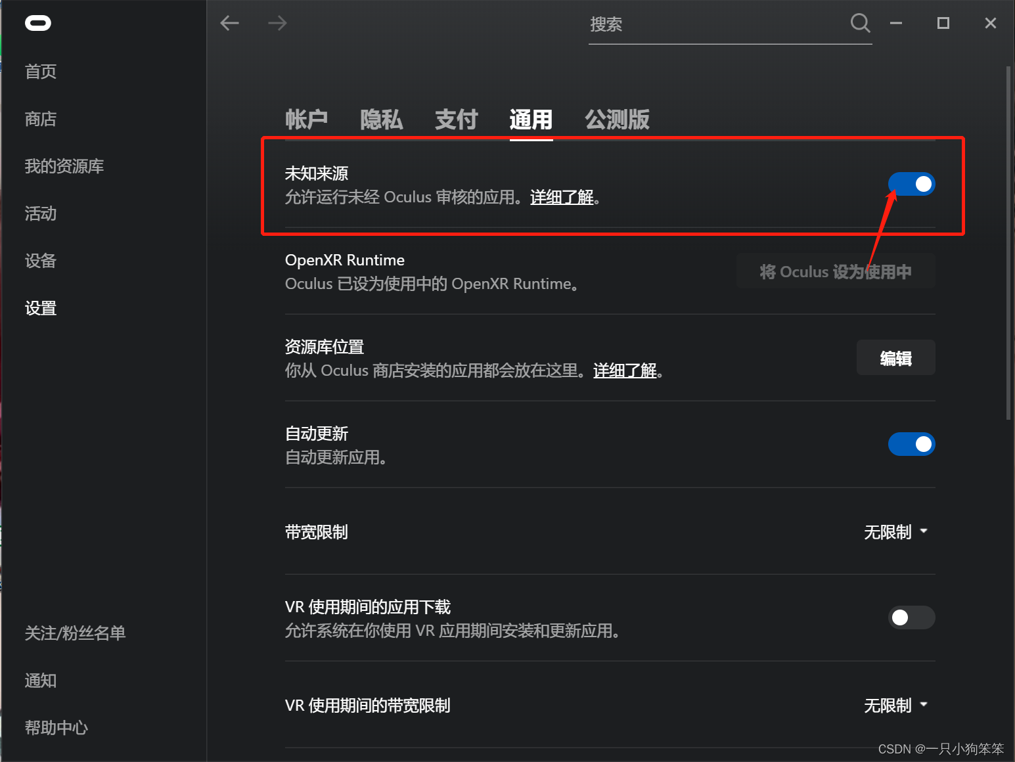The width and height of the screenshot is (1015, 762).
Task: Open 详细了解 link under 未知来源
Action: 560,197
